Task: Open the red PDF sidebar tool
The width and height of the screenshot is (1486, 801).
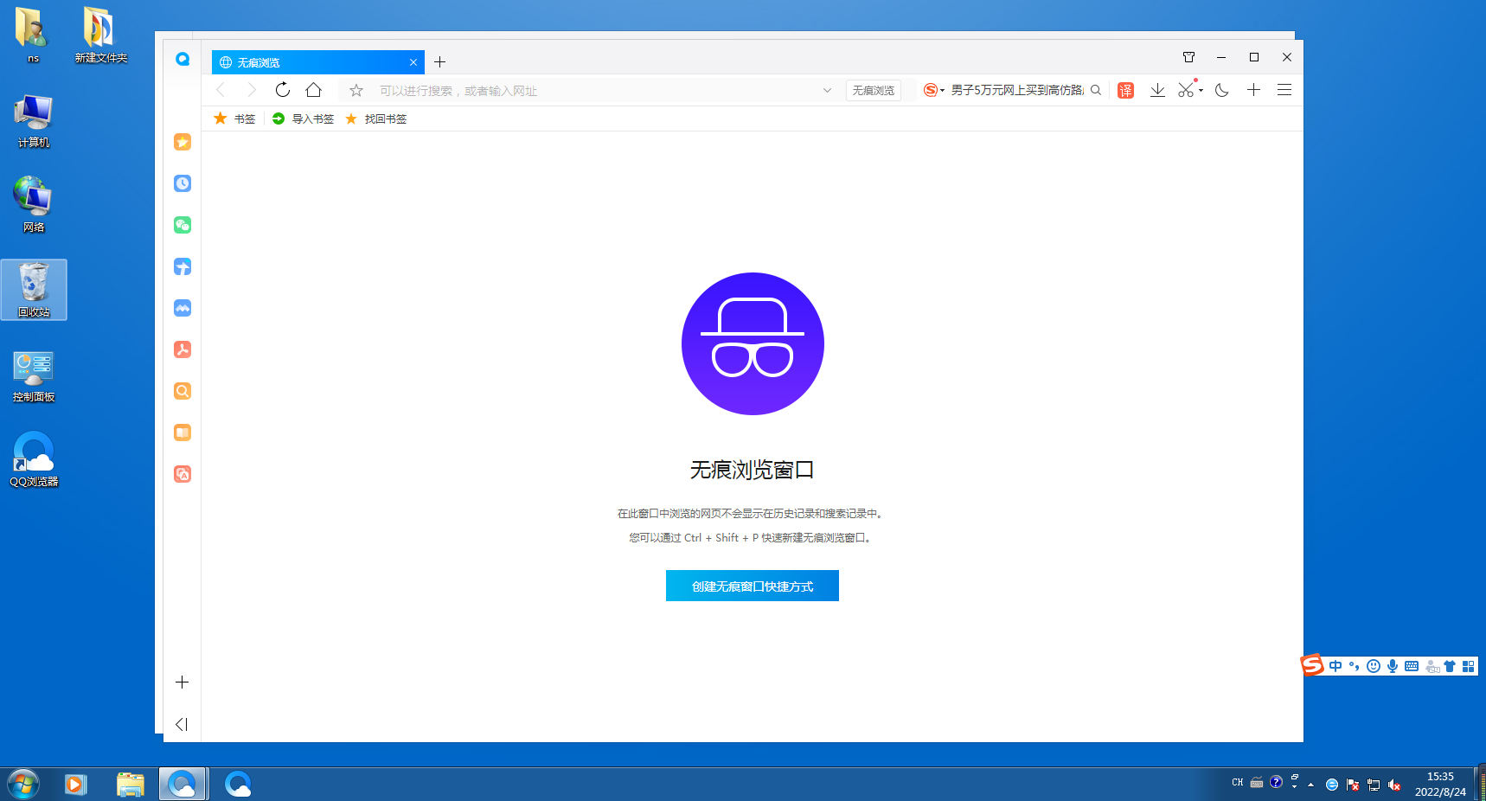Action: 183,349
